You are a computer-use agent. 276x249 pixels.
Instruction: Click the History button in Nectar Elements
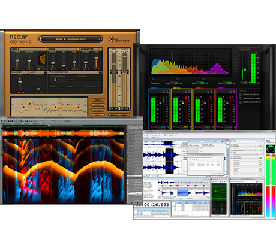[x=98, y=105]
